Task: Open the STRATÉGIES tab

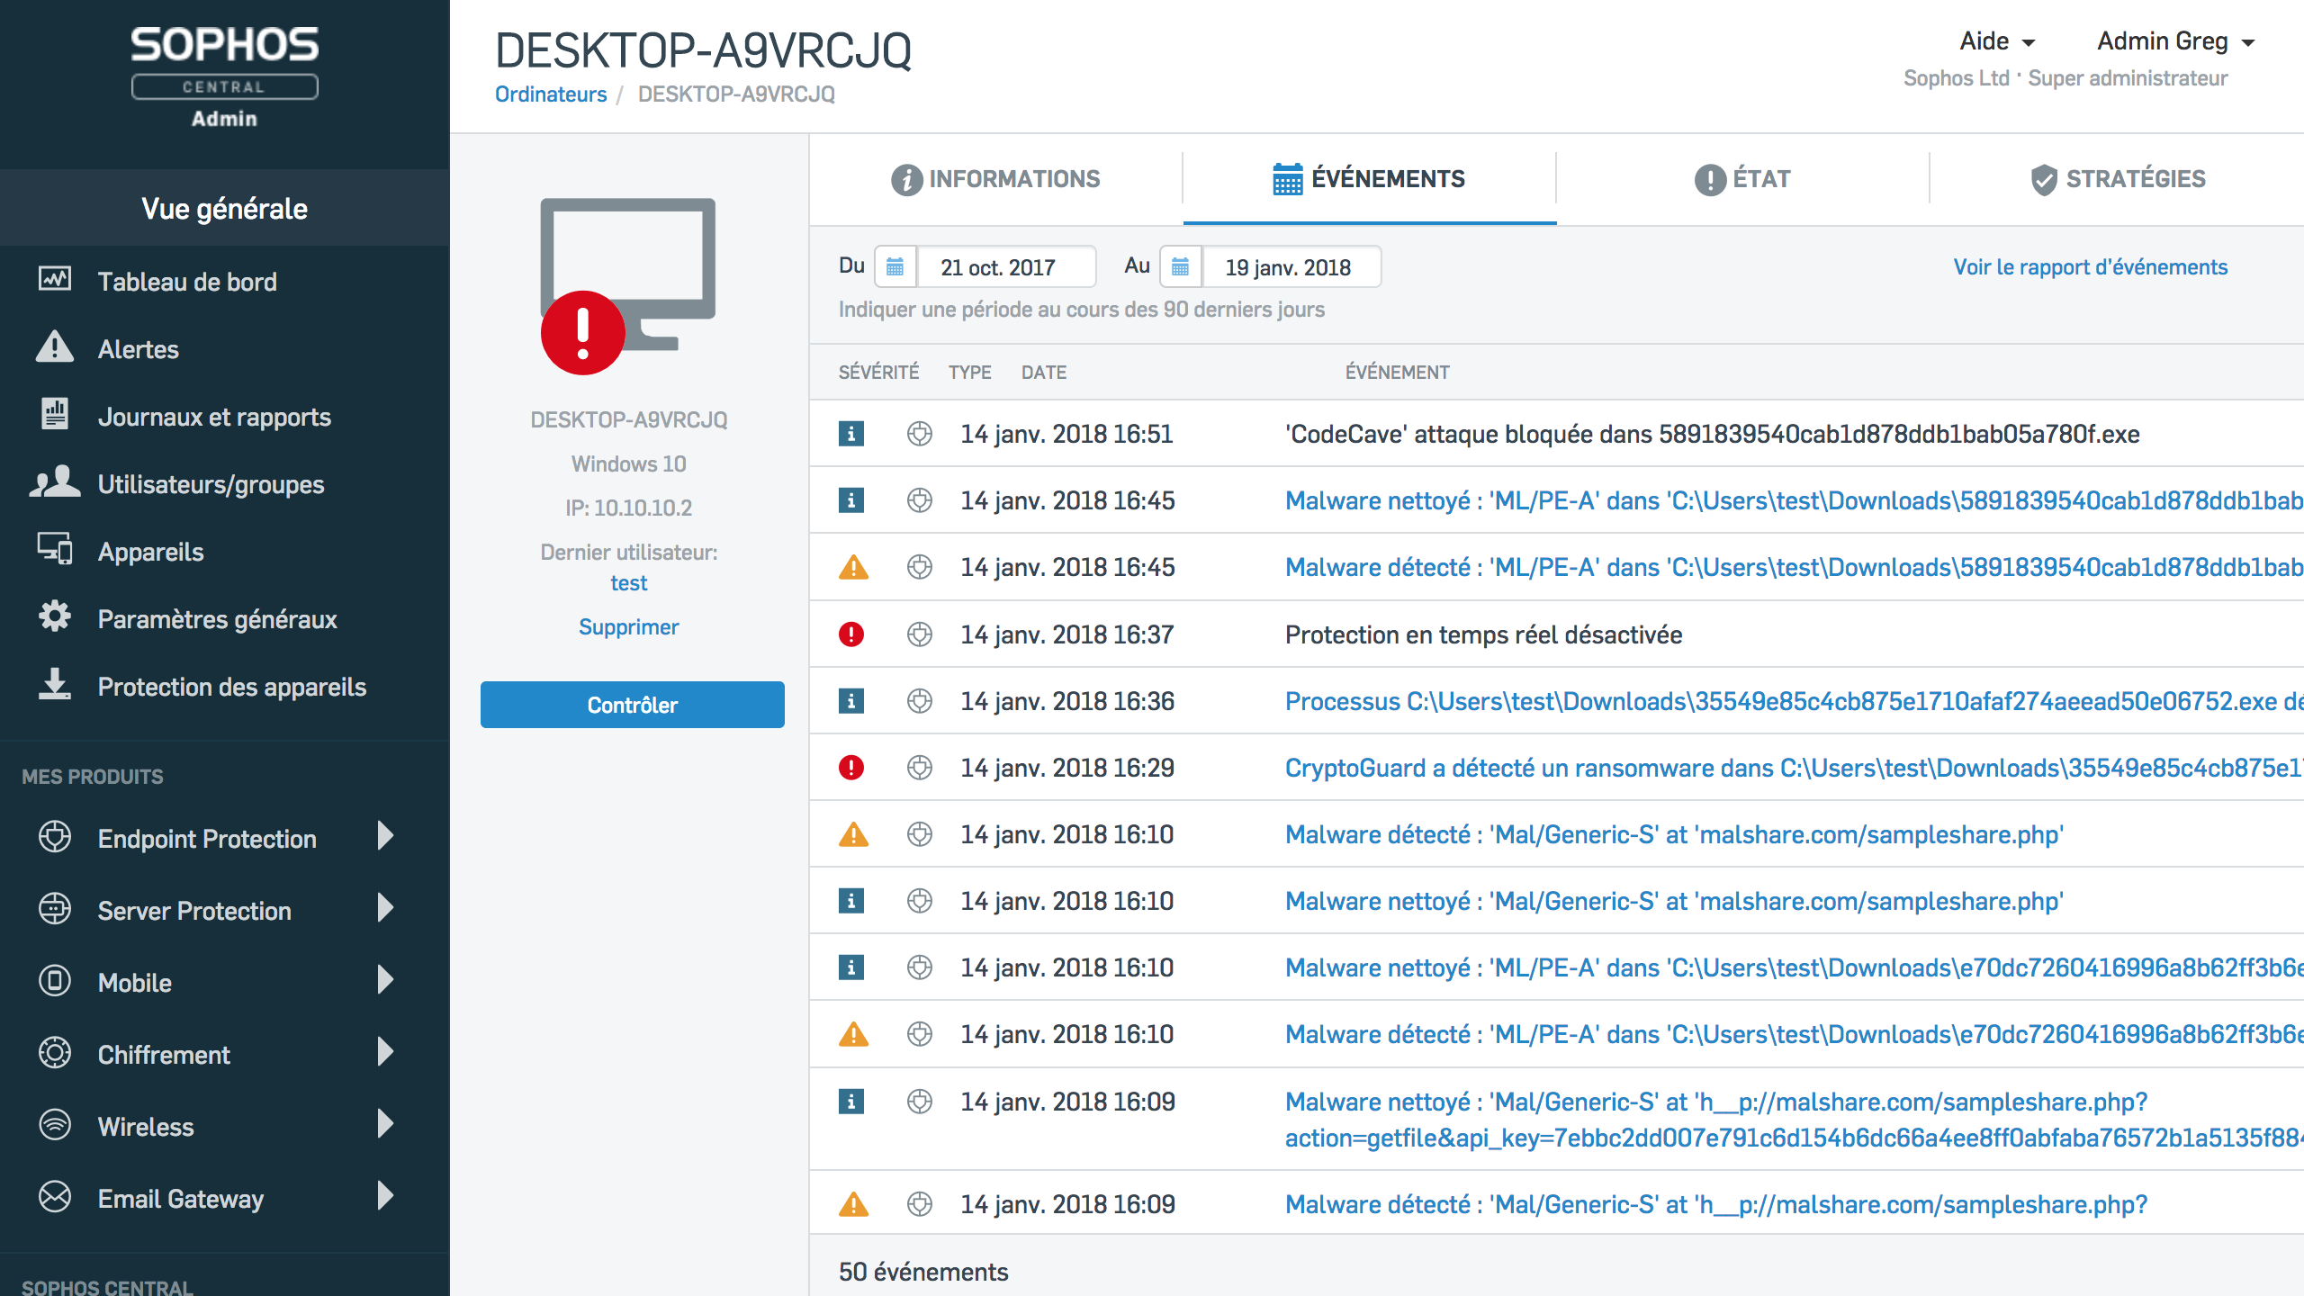Action: click(x=2118, y=179)
